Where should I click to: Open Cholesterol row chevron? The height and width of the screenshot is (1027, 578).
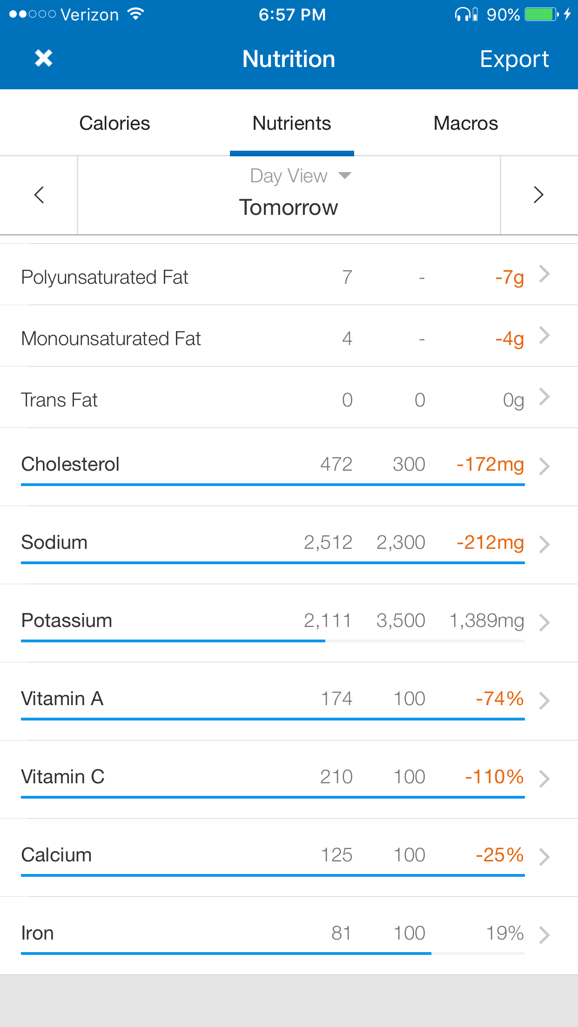pyautogui.click(x=544, y=466)
